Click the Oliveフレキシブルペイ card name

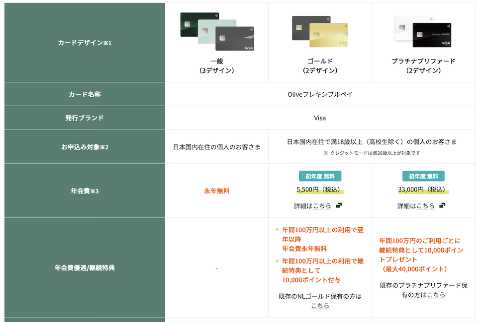point(320,94)
